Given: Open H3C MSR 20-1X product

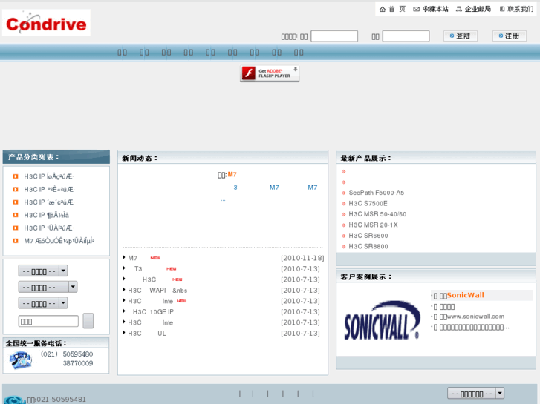Looking at the screenshot, I should [x=373, y=225].
